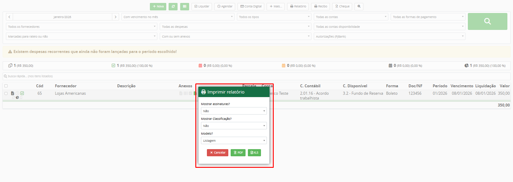Cancel the Imprimir relatório dialog

[x=217, y=153]
